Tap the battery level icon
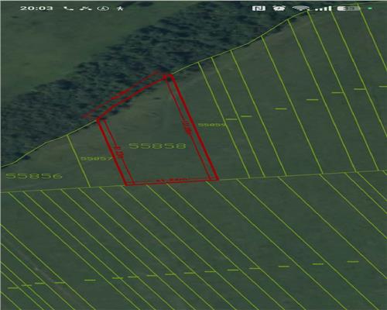Viewport: 387px width, 310px height. [x=349, y=9]
